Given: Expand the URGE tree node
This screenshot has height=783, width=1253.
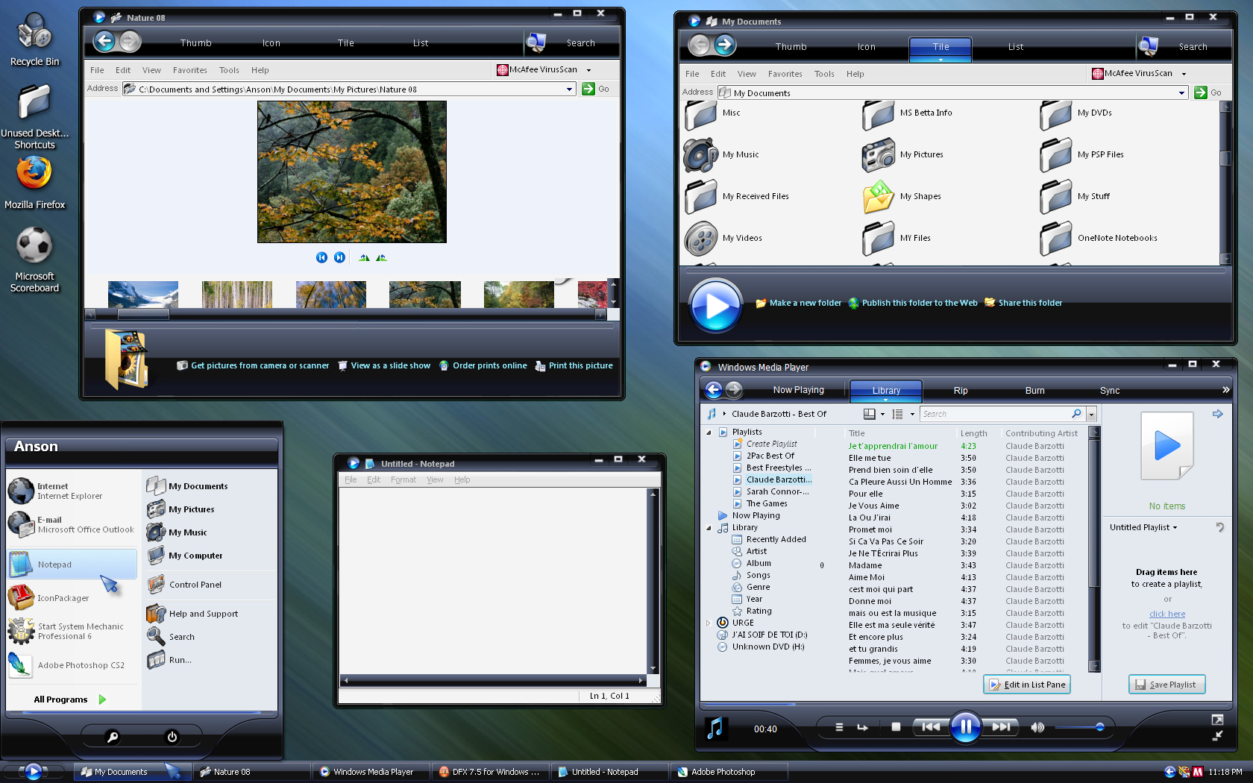Looking at the screenshot, I should pos(709,623).
